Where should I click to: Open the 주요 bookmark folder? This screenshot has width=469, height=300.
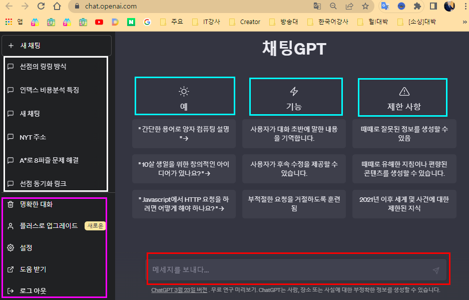pyautogui.click(x=172, y=22)
